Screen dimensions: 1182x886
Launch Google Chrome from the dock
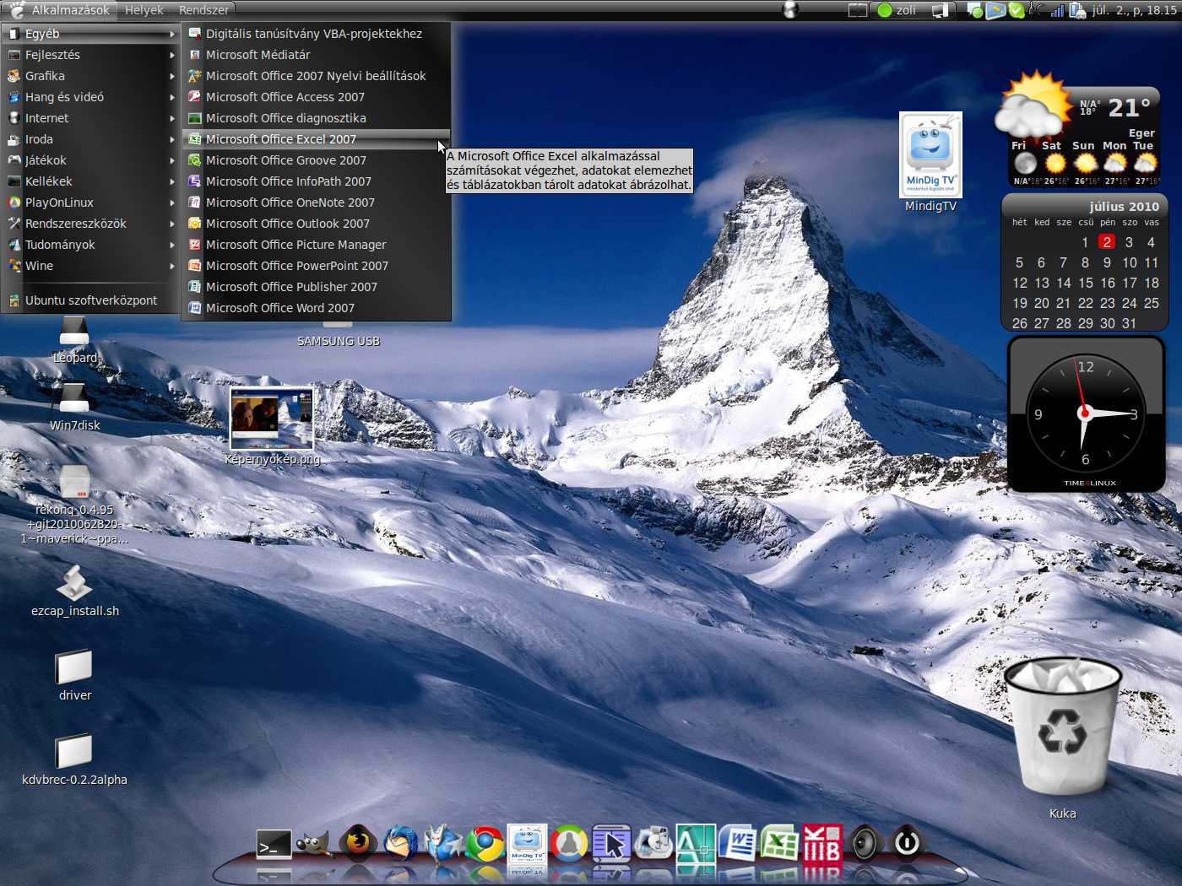coord(485,843)
